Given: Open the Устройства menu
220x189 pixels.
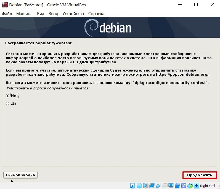Looking at the screenshot, I should 73,14.
